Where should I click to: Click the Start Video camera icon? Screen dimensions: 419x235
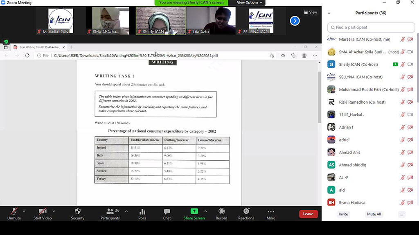tap(43, 211)
